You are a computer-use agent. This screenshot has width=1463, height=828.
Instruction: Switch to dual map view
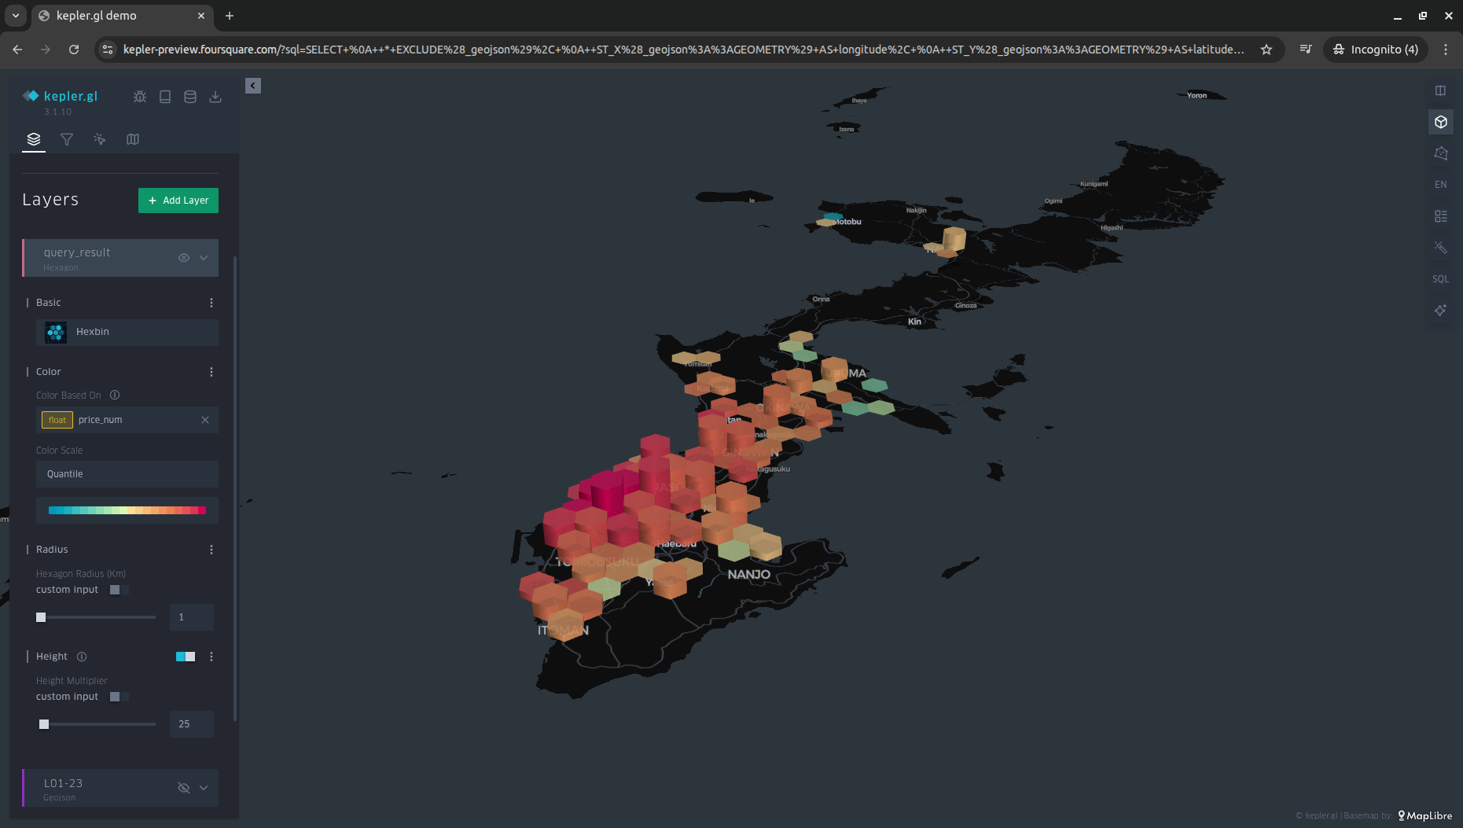[x=1440, y=90]
